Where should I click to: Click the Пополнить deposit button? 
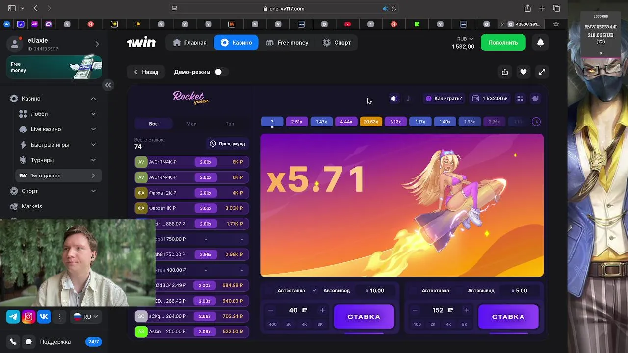[503, 43]
